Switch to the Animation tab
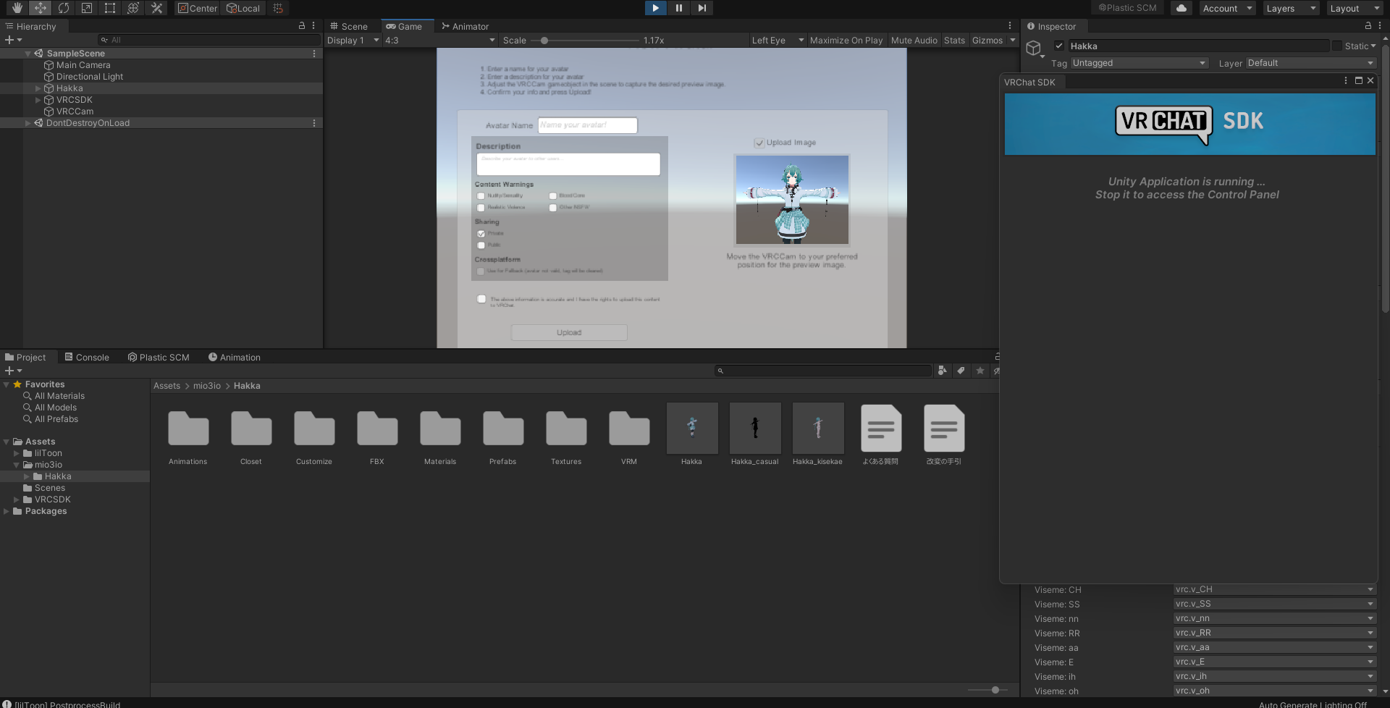Image resolution: width=1390 pixels, height=708 pixels. (x=235, y=357)
